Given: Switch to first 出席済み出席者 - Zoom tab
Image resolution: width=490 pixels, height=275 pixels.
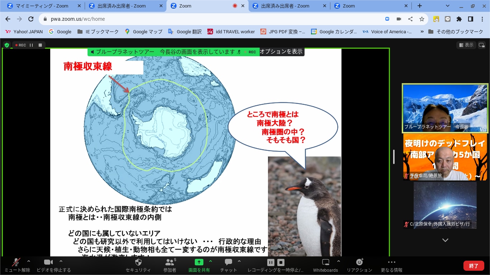Looking at the screenshot, I should point(126,6).
